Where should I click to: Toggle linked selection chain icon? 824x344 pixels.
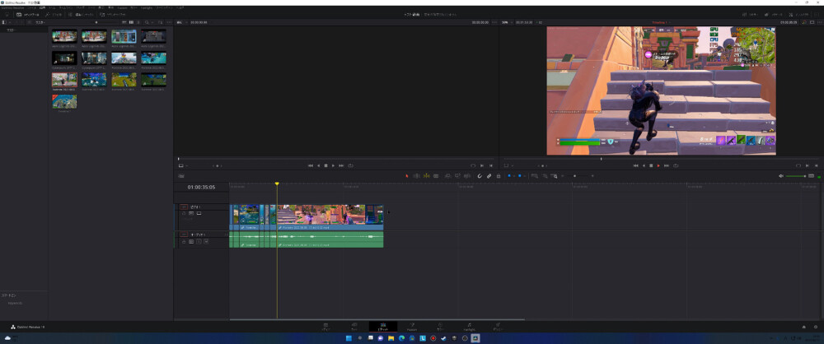coord(489,176)
